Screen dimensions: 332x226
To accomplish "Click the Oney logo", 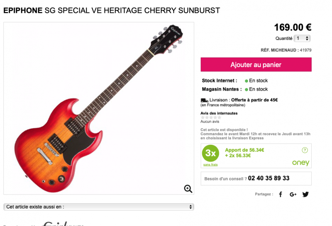I will 300,163.
